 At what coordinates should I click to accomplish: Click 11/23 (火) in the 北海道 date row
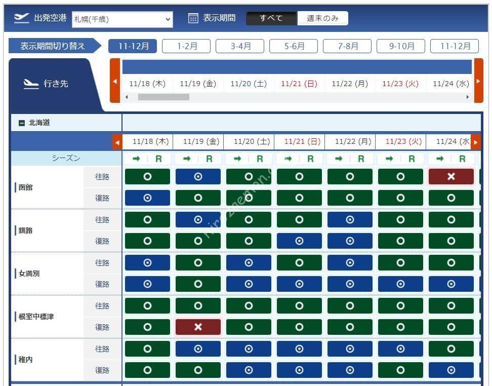pyautogui.click(x=403, y=142)
